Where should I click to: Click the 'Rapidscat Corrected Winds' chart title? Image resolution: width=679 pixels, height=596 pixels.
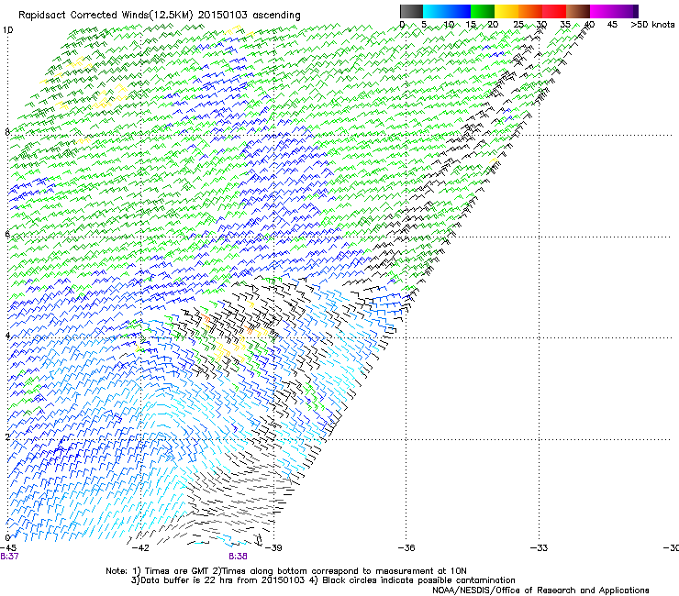[x=160, y=16]
